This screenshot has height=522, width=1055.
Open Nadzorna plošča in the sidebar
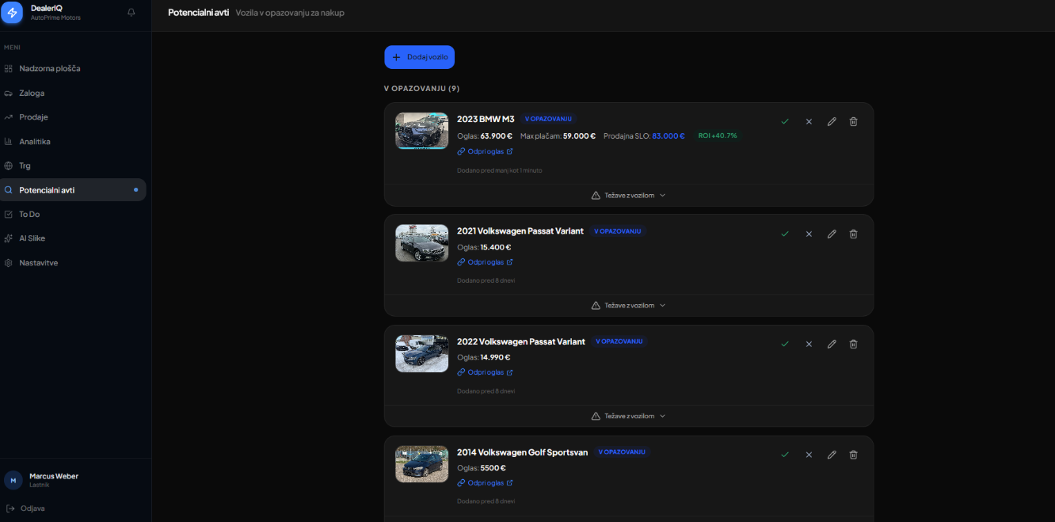tap(49, 69)
